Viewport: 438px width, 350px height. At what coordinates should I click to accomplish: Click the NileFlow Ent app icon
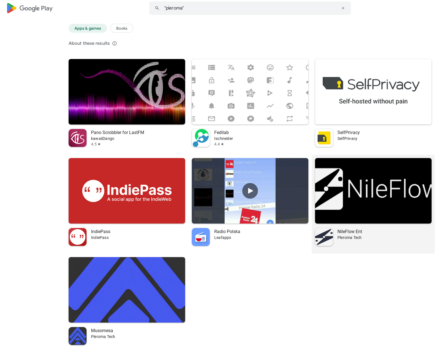324,237
